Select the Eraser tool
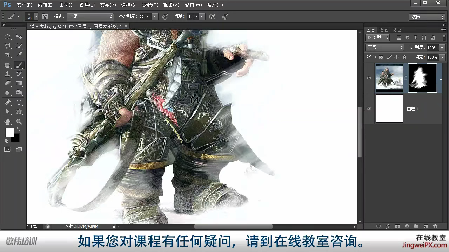449x252 pixels. pyautogui.click(x=7, y=83)
